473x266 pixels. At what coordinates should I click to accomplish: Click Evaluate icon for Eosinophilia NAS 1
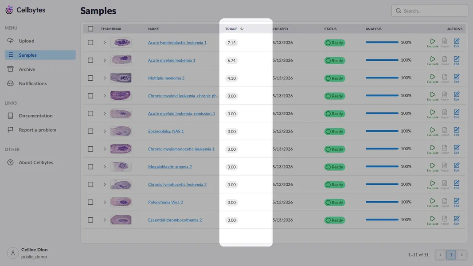(x=432, y=131)
